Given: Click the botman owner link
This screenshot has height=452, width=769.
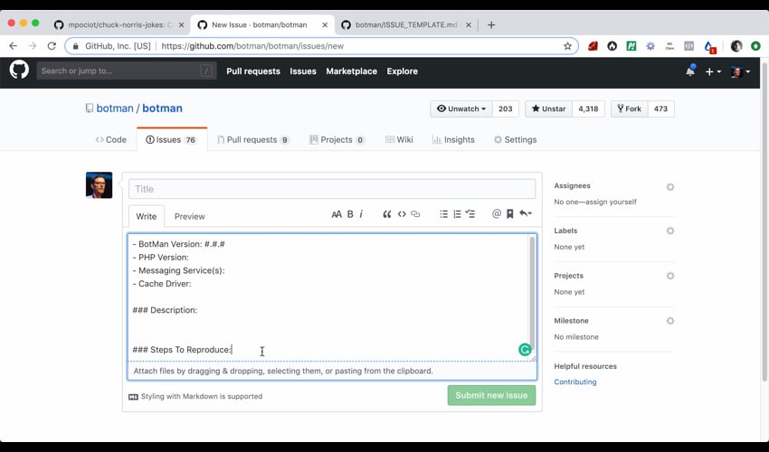Looking at the screenshot, I should coord(115,108).
